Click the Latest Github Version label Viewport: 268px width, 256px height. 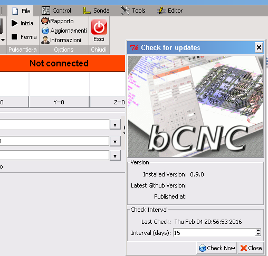coord(159,185)
